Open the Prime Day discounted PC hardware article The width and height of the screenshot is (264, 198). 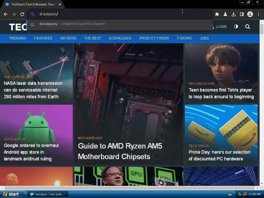pos(220,155)
